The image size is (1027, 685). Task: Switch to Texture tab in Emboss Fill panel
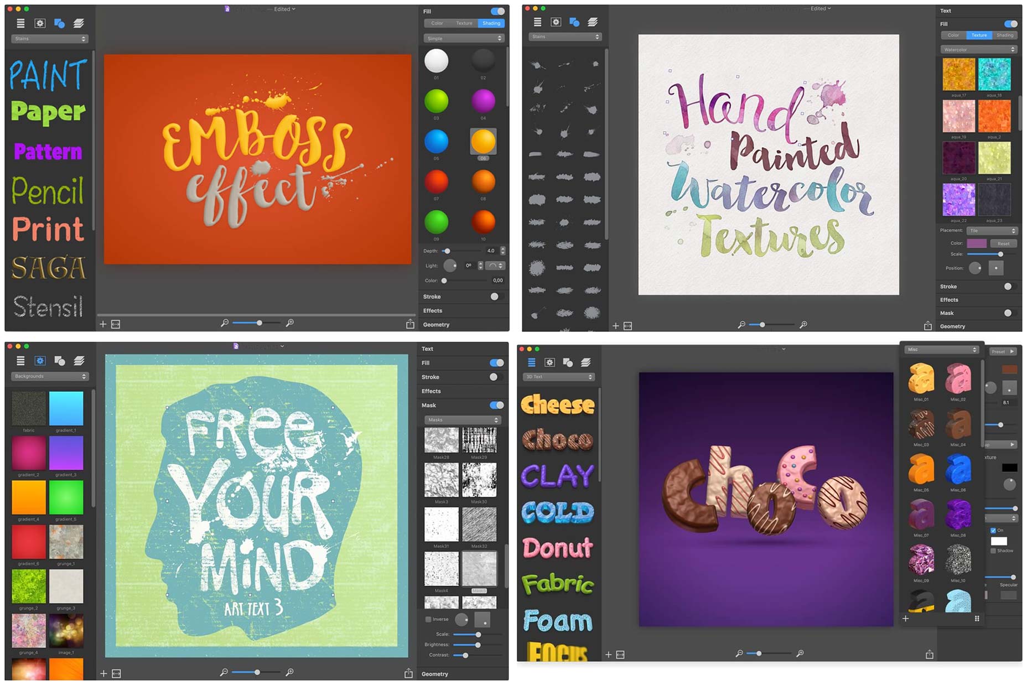(x=464, y=23)
